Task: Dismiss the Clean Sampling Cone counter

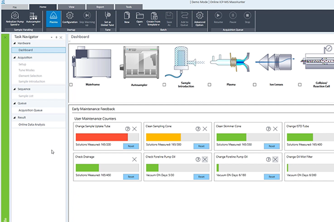Action: [x=205, y=129]
